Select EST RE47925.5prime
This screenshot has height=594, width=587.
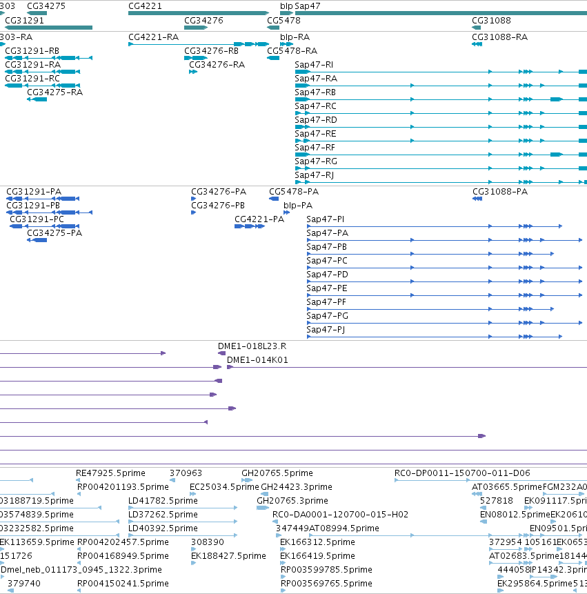[110, 473]
